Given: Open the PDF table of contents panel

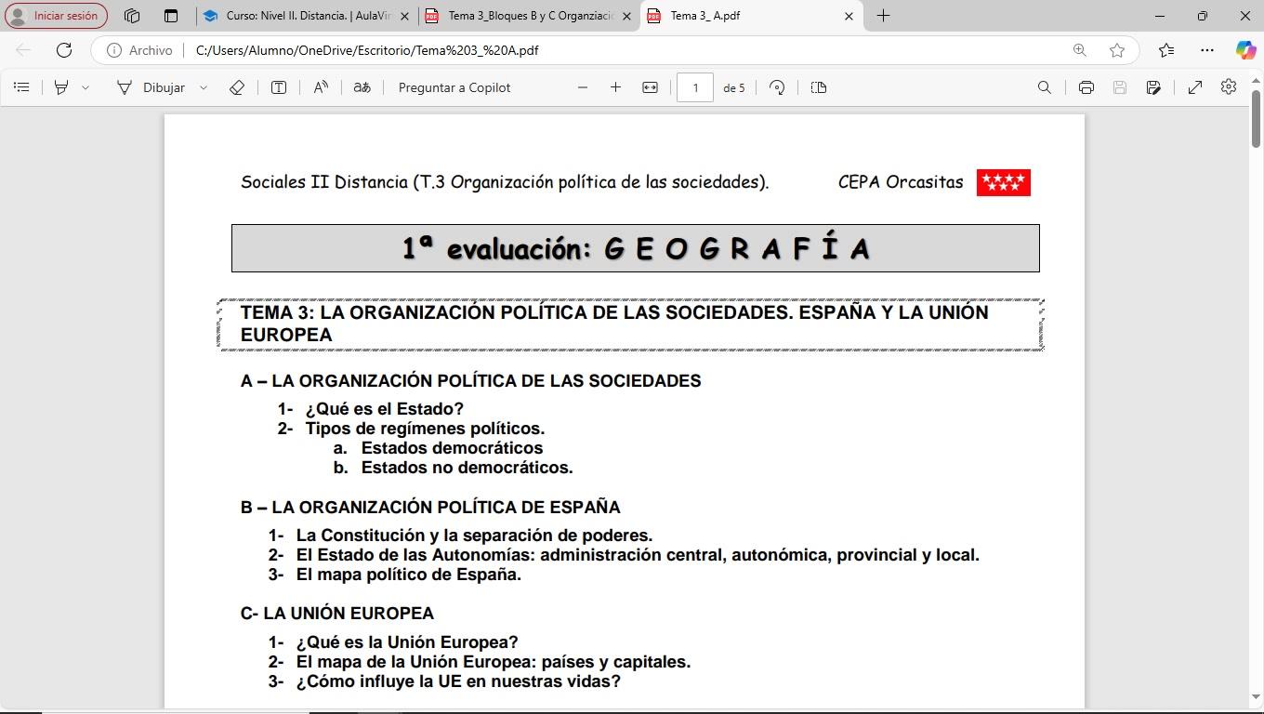Looking at the screenshot, I should [21, 87].
